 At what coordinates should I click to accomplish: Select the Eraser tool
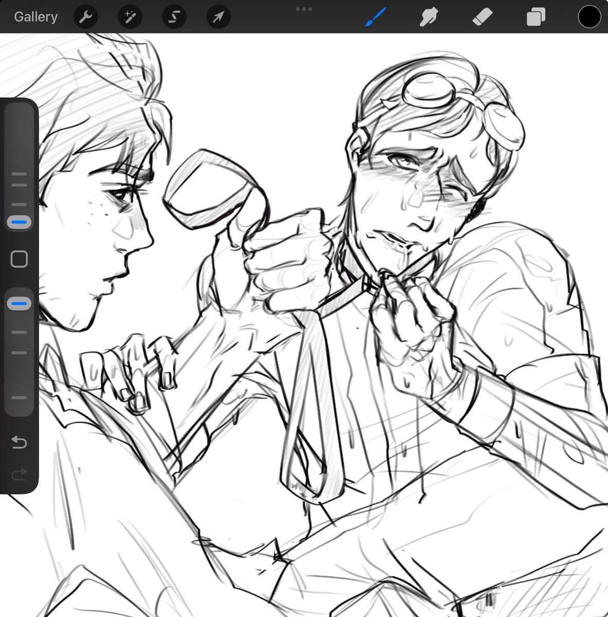[x=482, y=17]
